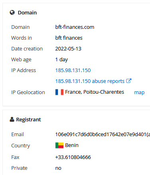Viewport: 150px width, 175px height.
Task: Click the 'Country' label
Action: coord(21,146)
